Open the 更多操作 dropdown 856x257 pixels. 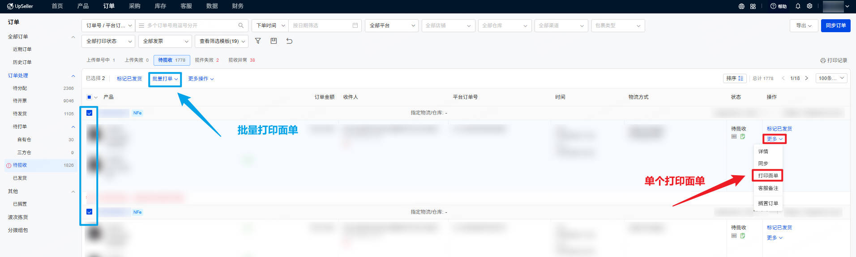[201, 79]
